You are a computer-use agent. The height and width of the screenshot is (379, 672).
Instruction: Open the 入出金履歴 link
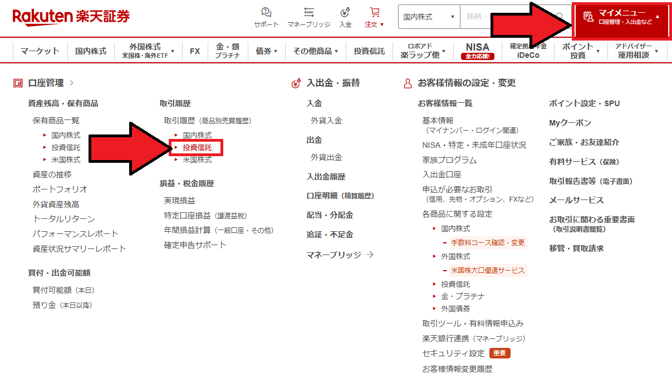[326, 177]
